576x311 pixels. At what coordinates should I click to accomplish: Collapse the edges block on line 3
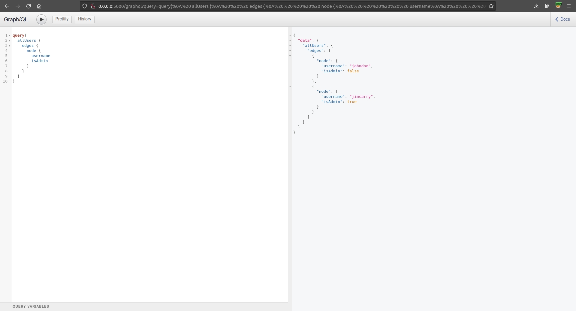click(10, 46)
